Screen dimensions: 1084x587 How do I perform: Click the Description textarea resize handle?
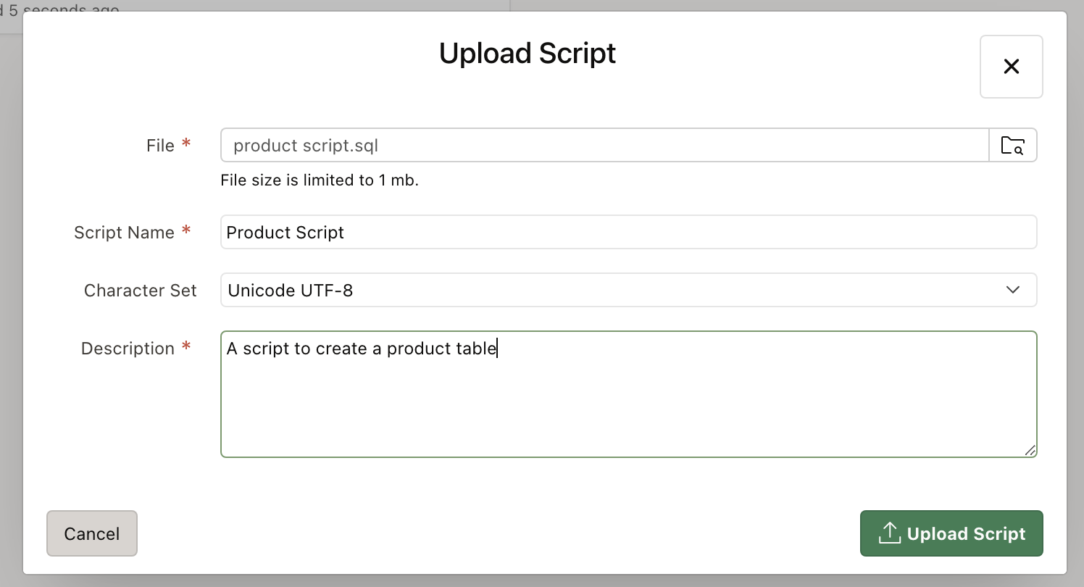coord(1030,451)
